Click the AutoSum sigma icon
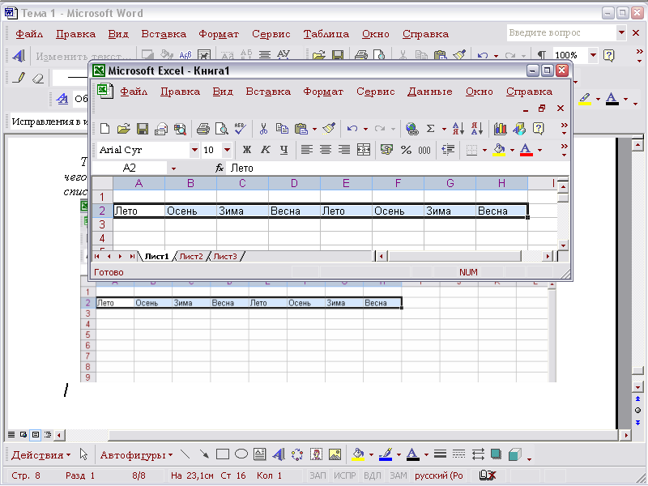This screenshot has width=648, height=486. tap(430, 129)
